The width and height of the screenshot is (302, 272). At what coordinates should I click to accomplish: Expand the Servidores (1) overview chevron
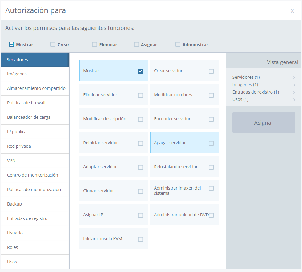pyautogui.click(x=294, y=78)
